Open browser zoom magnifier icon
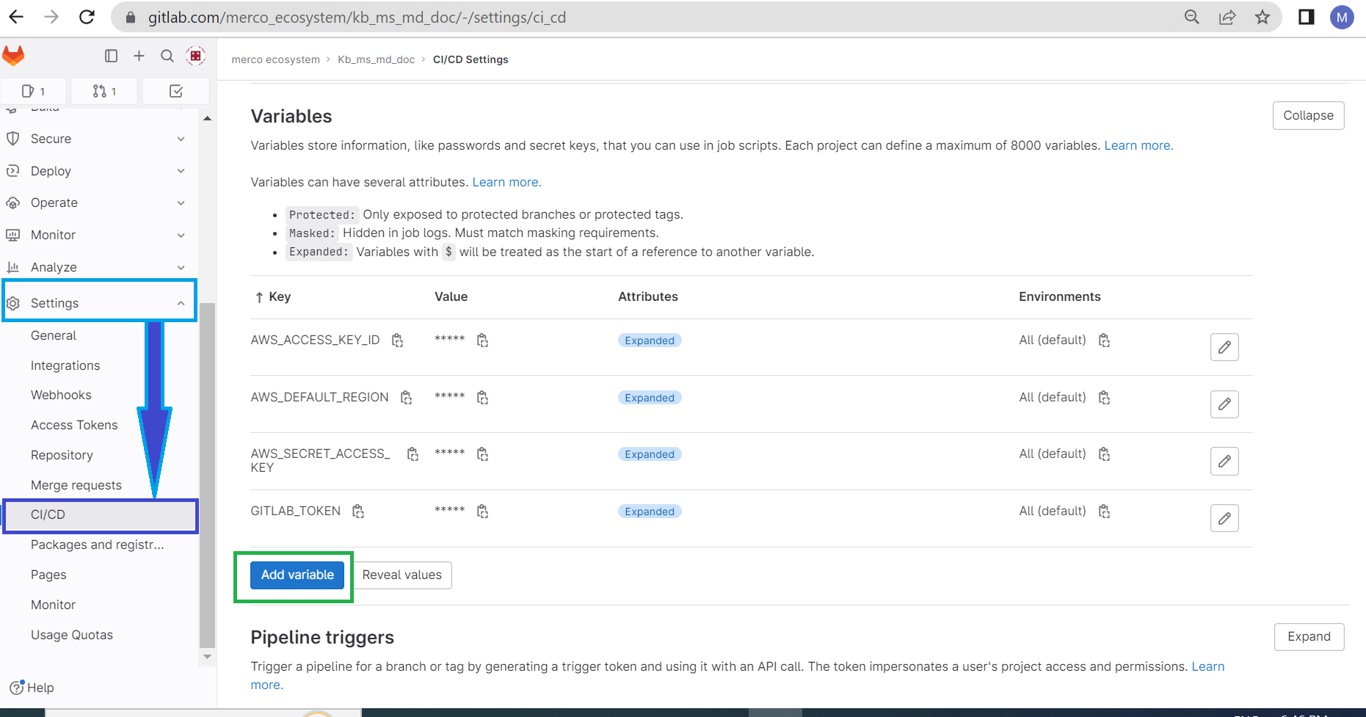 click(1192, 17)
